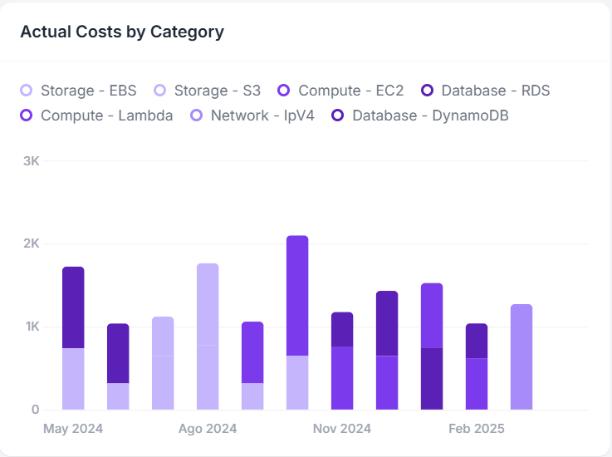The height and width of the screenshot is (457, 612).
Task: Toggle Database - DynamoDB series label
Action: pos(430,115)
